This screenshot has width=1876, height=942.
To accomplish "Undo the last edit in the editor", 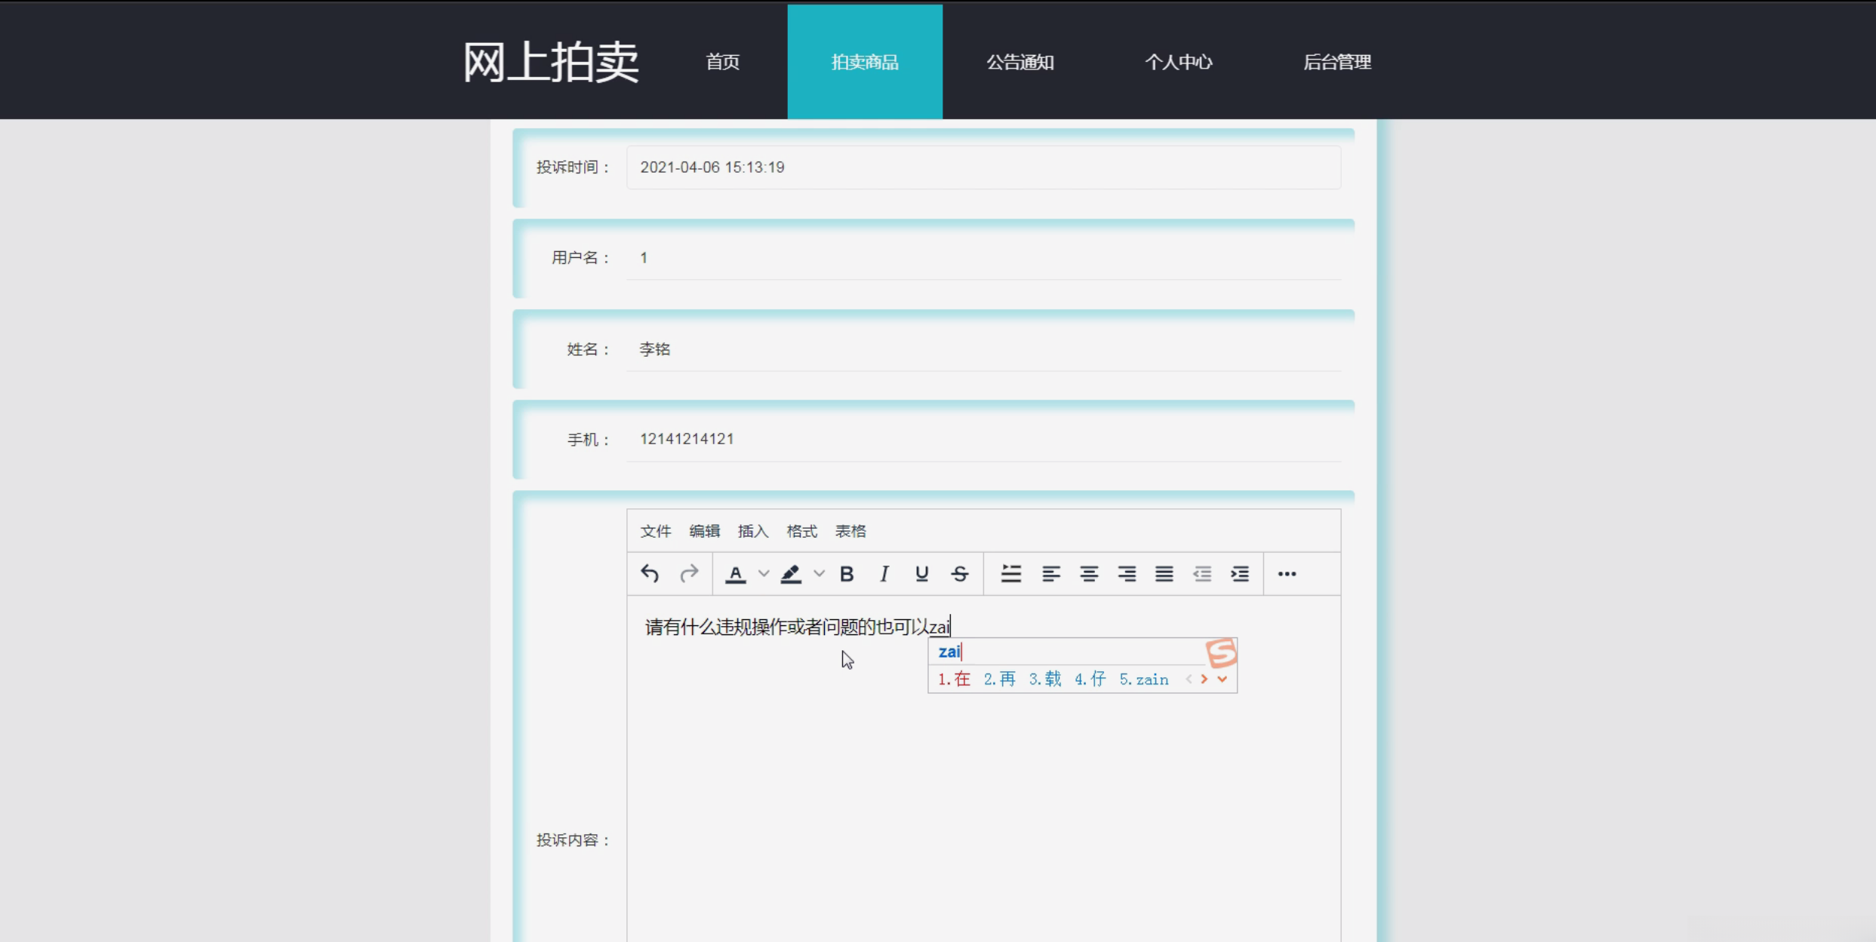I will (x=650, y=574).
